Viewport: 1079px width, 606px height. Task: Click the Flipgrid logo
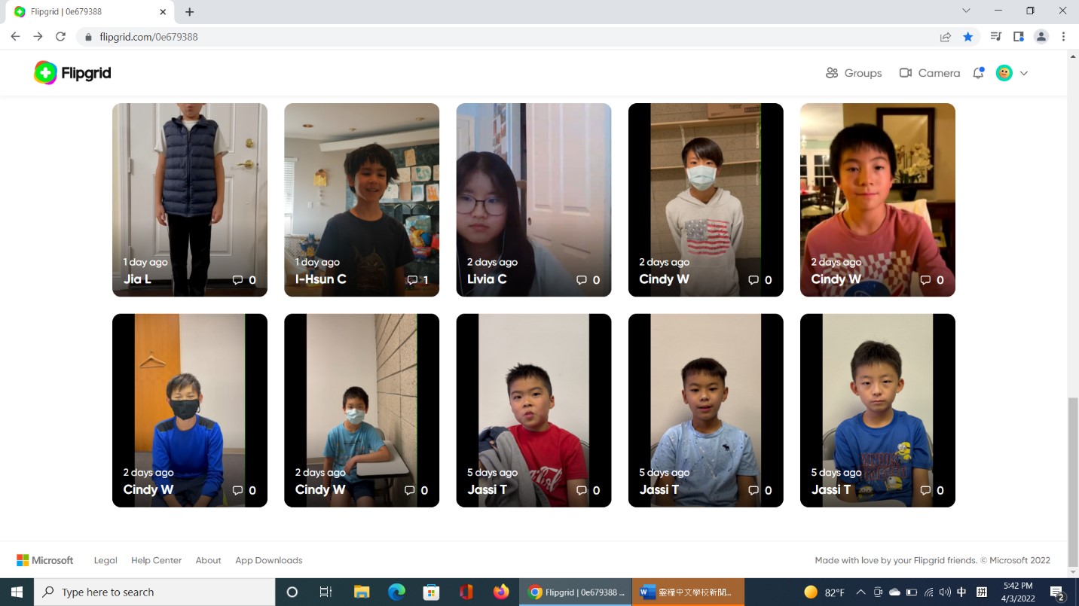[x=72, y=73]
